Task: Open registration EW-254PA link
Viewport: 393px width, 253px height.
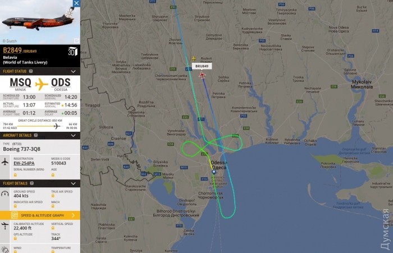Action: point(24,163)
